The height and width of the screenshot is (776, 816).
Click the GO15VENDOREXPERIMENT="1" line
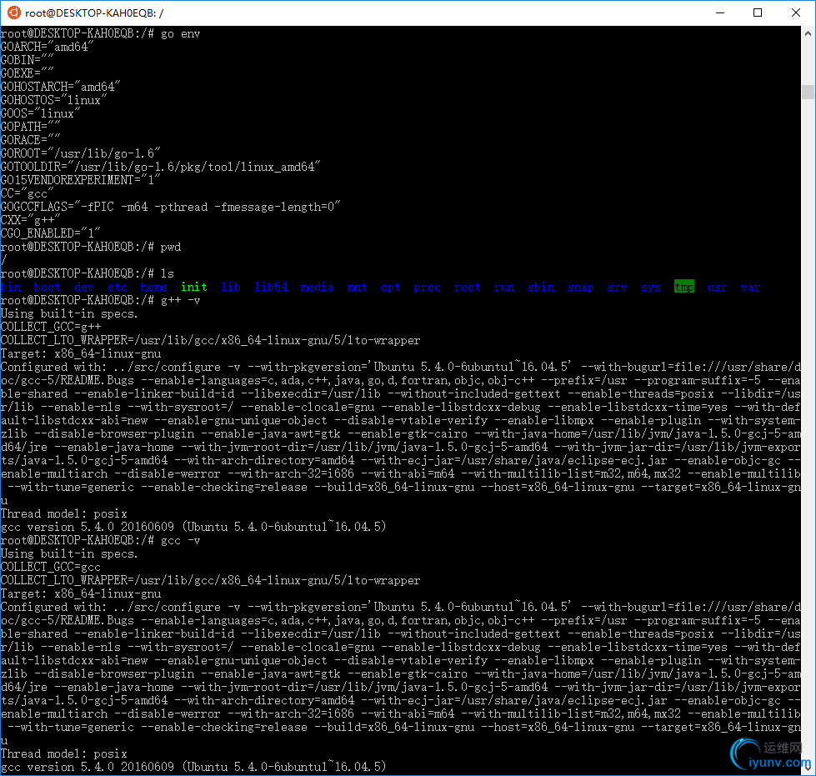pyautogui.click(x=80, y=180)
